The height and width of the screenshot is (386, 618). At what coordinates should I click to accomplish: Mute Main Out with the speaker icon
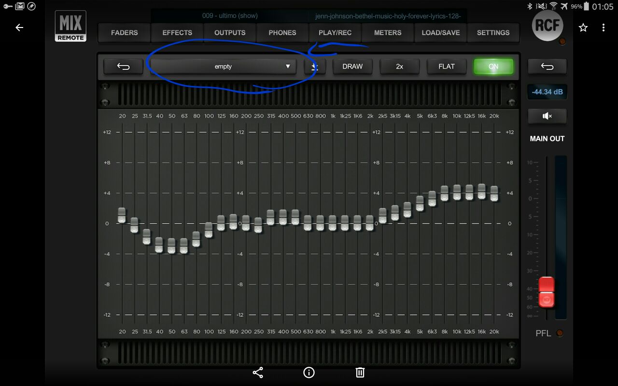tap(547, 116)
